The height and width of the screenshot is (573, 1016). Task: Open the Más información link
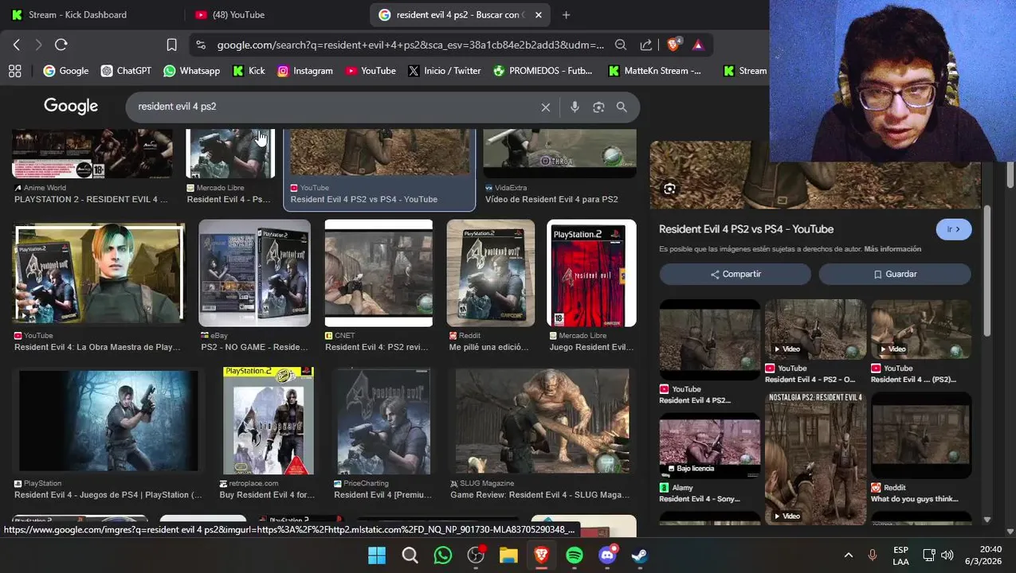point(892,249)
